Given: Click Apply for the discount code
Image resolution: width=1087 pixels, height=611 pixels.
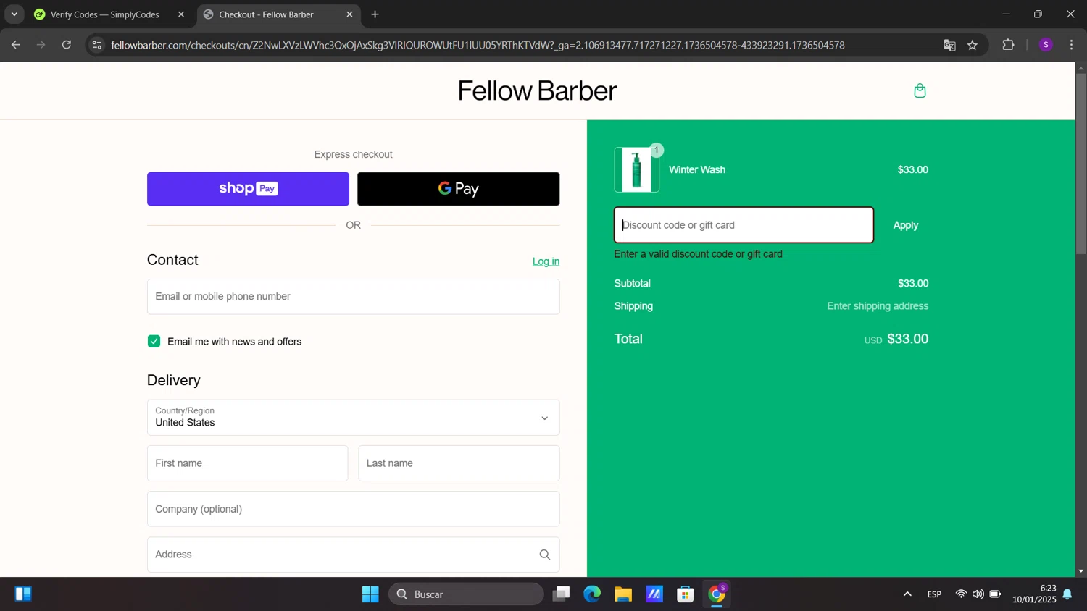Looking at the screenshot, I should (906, 225).
